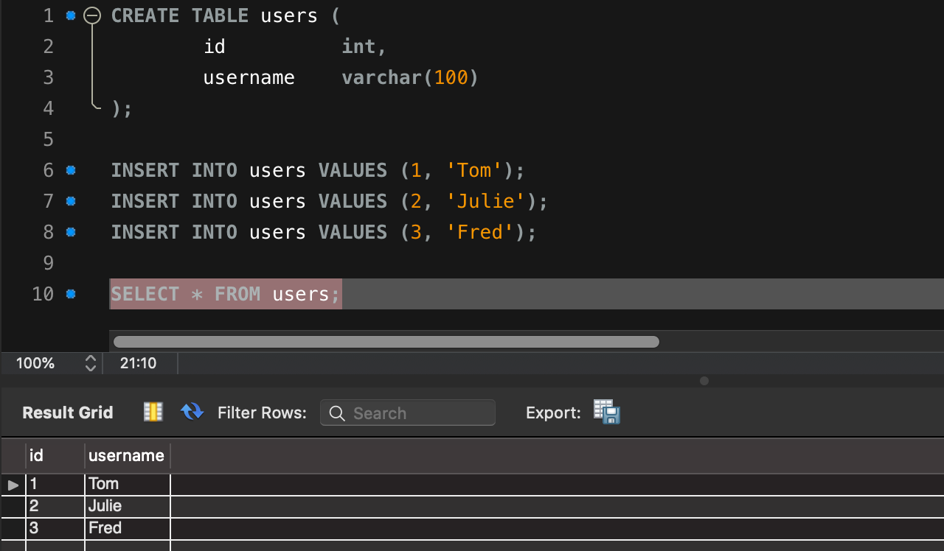The image size is (944, 551).
Task: Click the split pane divider handle
Action: (704, 381)
